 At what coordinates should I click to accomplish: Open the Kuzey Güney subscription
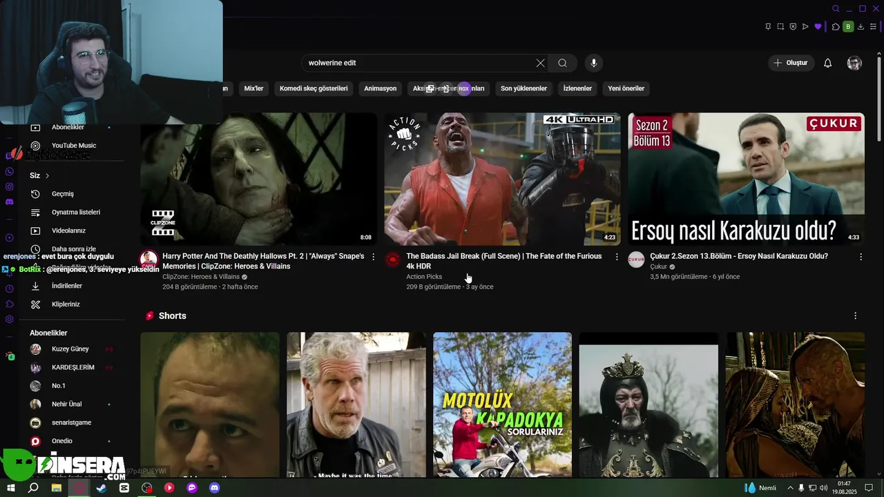[x=70, y=349]
